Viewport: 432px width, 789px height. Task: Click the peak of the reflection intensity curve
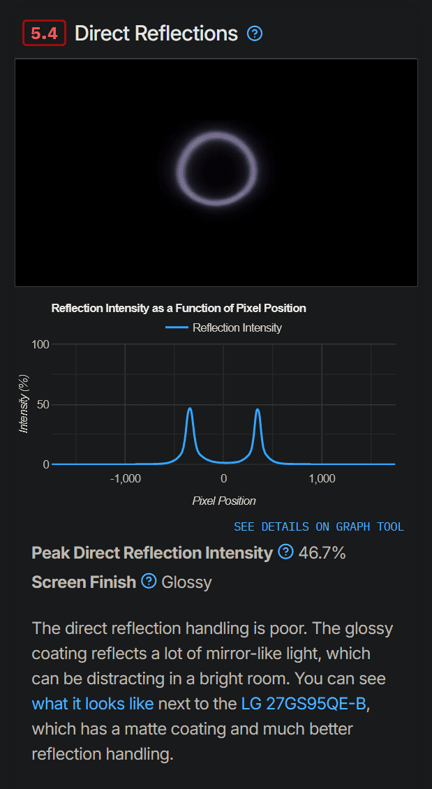pos(190,407)
